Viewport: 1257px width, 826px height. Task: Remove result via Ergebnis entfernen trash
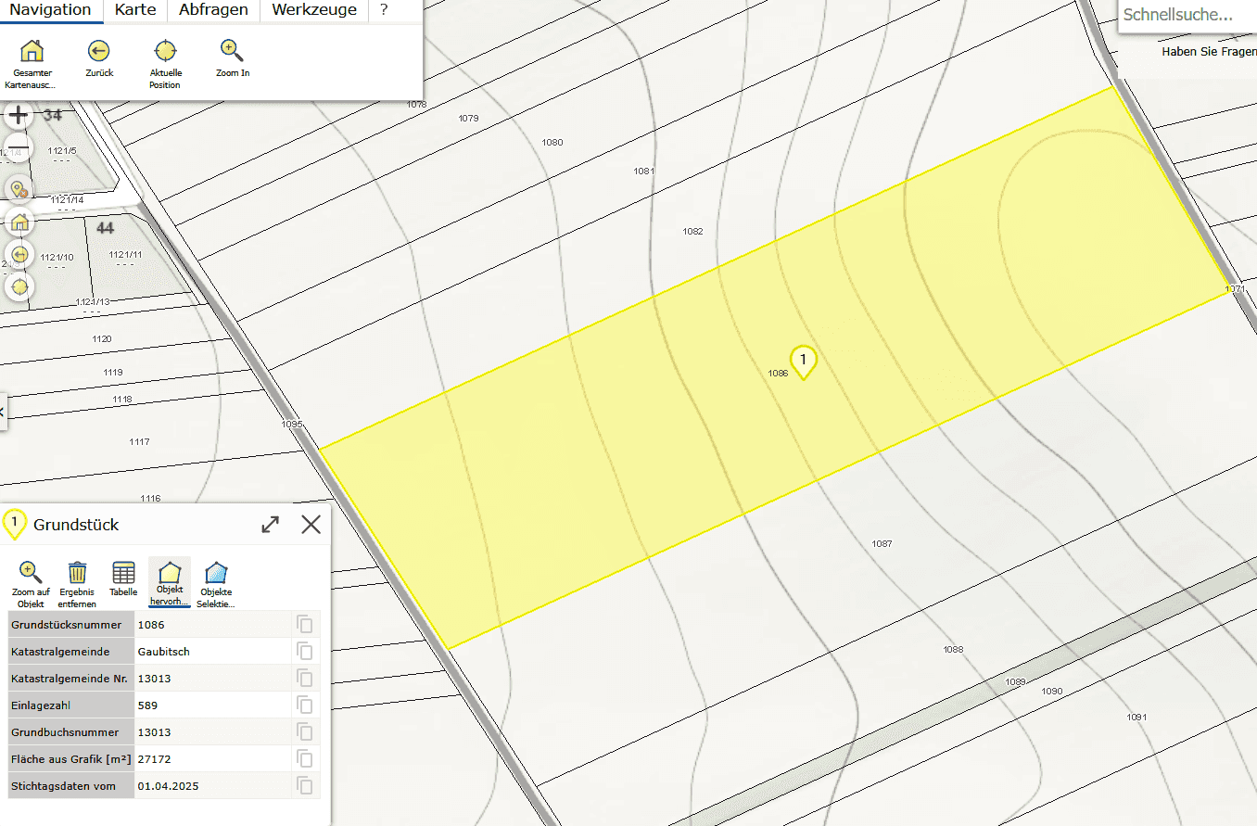(x=77, y=583)
